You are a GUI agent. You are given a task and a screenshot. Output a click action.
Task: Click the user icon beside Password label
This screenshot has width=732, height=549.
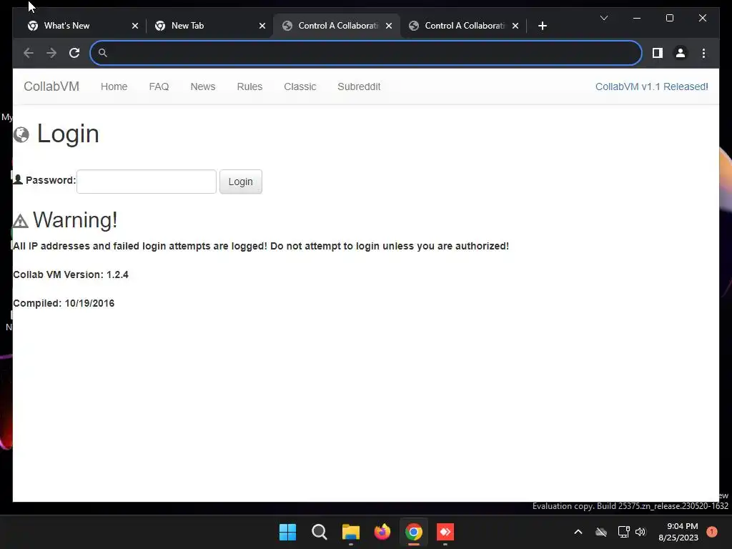[18, 179]
